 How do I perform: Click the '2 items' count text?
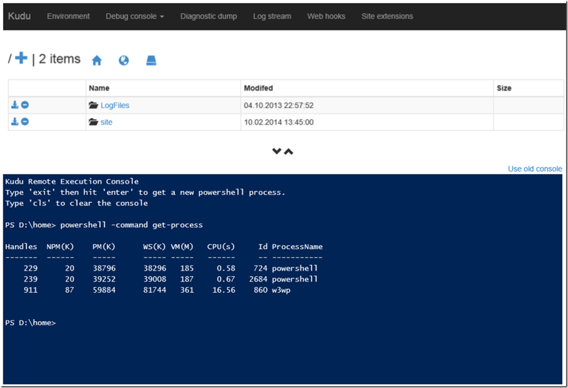pyautogui.click(x=60, y=59)
